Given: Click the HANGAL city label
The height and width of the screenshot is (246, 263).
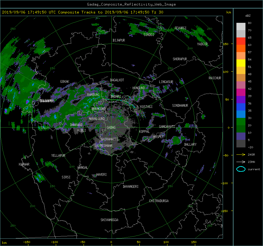Looking at the screenshot, I should pos(82,167).
